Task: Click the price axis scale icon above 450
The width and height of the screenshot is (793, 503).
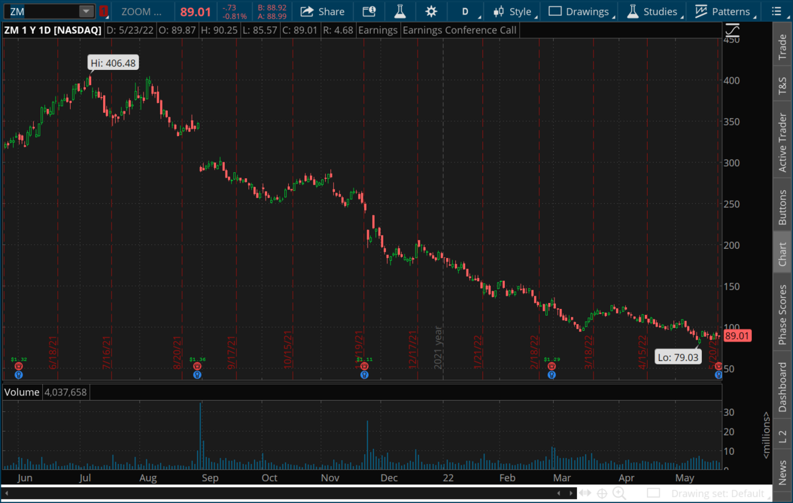Action: pos(732,30)
